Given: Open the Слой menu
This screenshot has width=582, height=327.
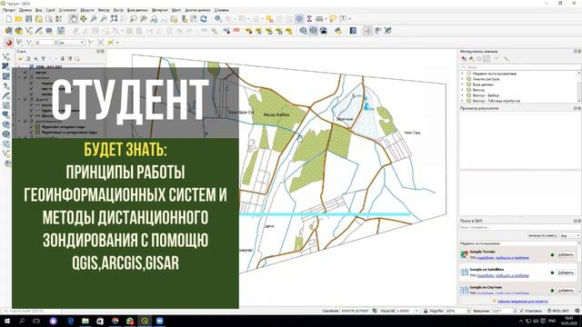Looking at the screenshot, I should click(51, 10).
